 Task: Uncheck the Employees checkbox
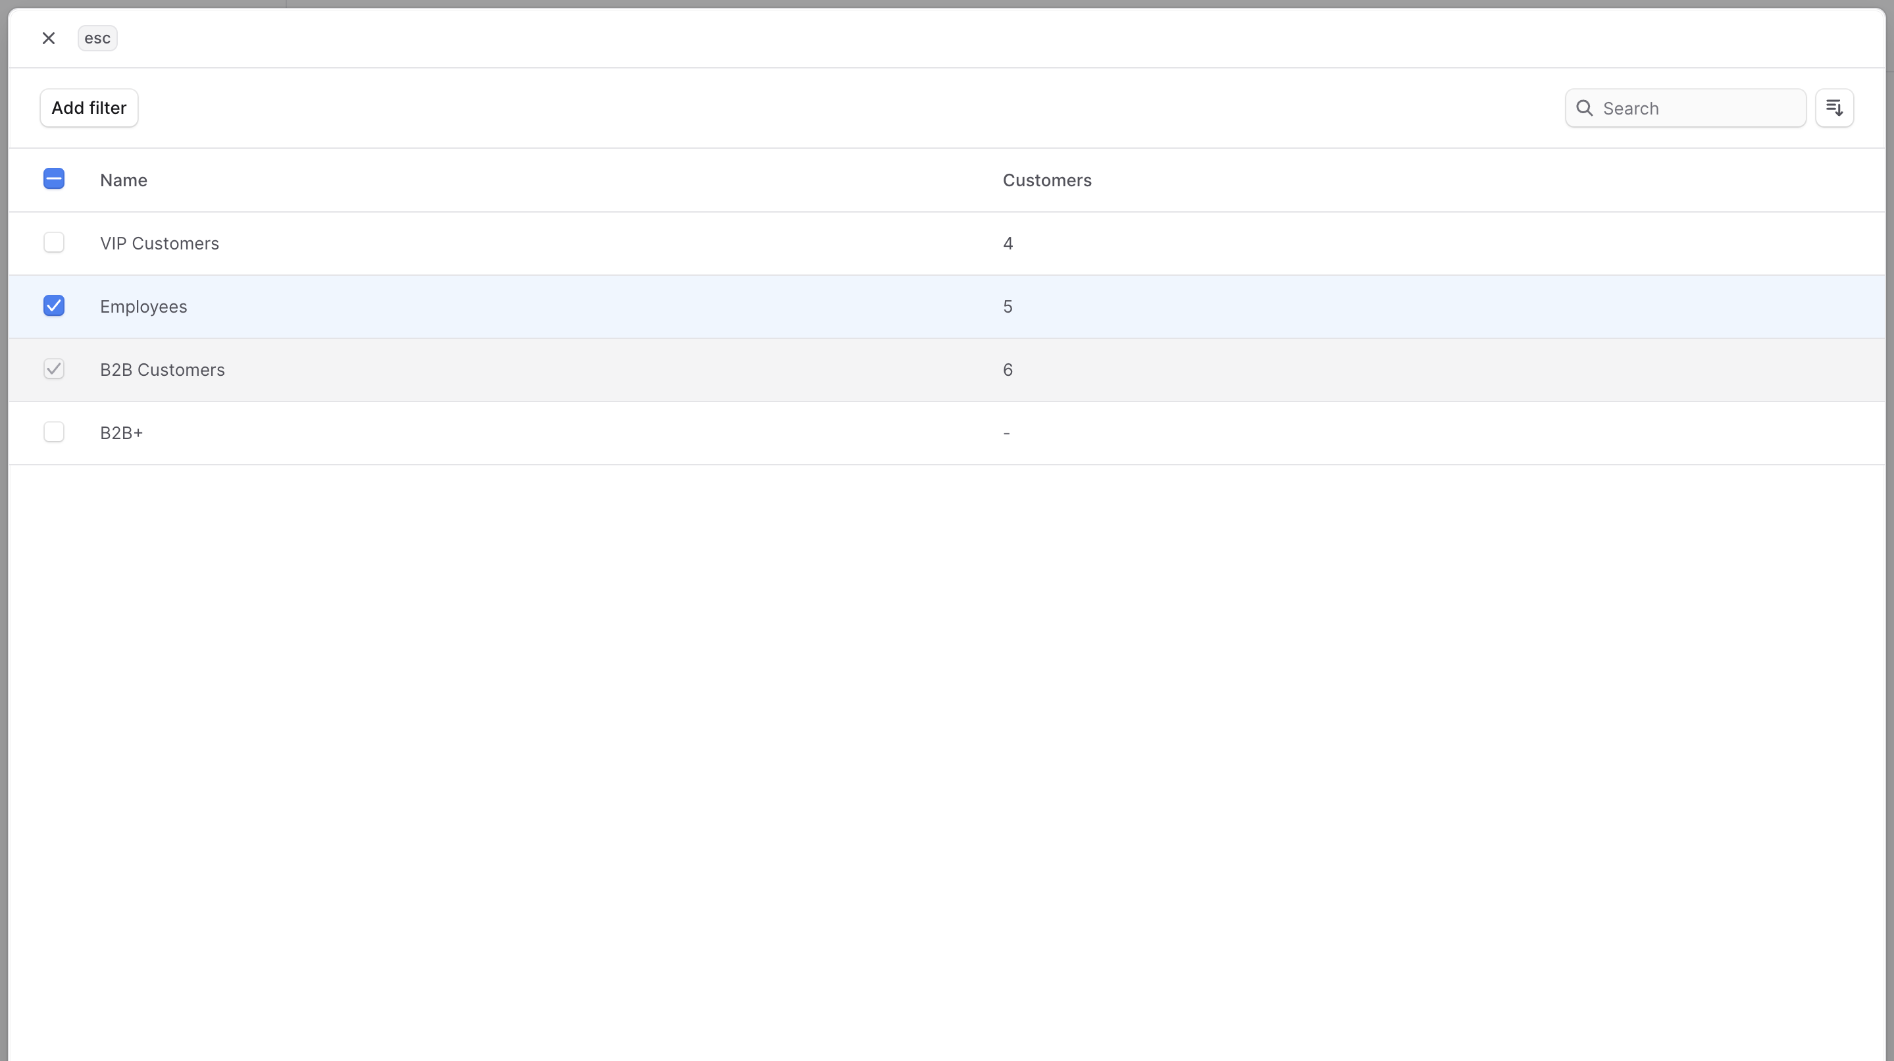54,306
